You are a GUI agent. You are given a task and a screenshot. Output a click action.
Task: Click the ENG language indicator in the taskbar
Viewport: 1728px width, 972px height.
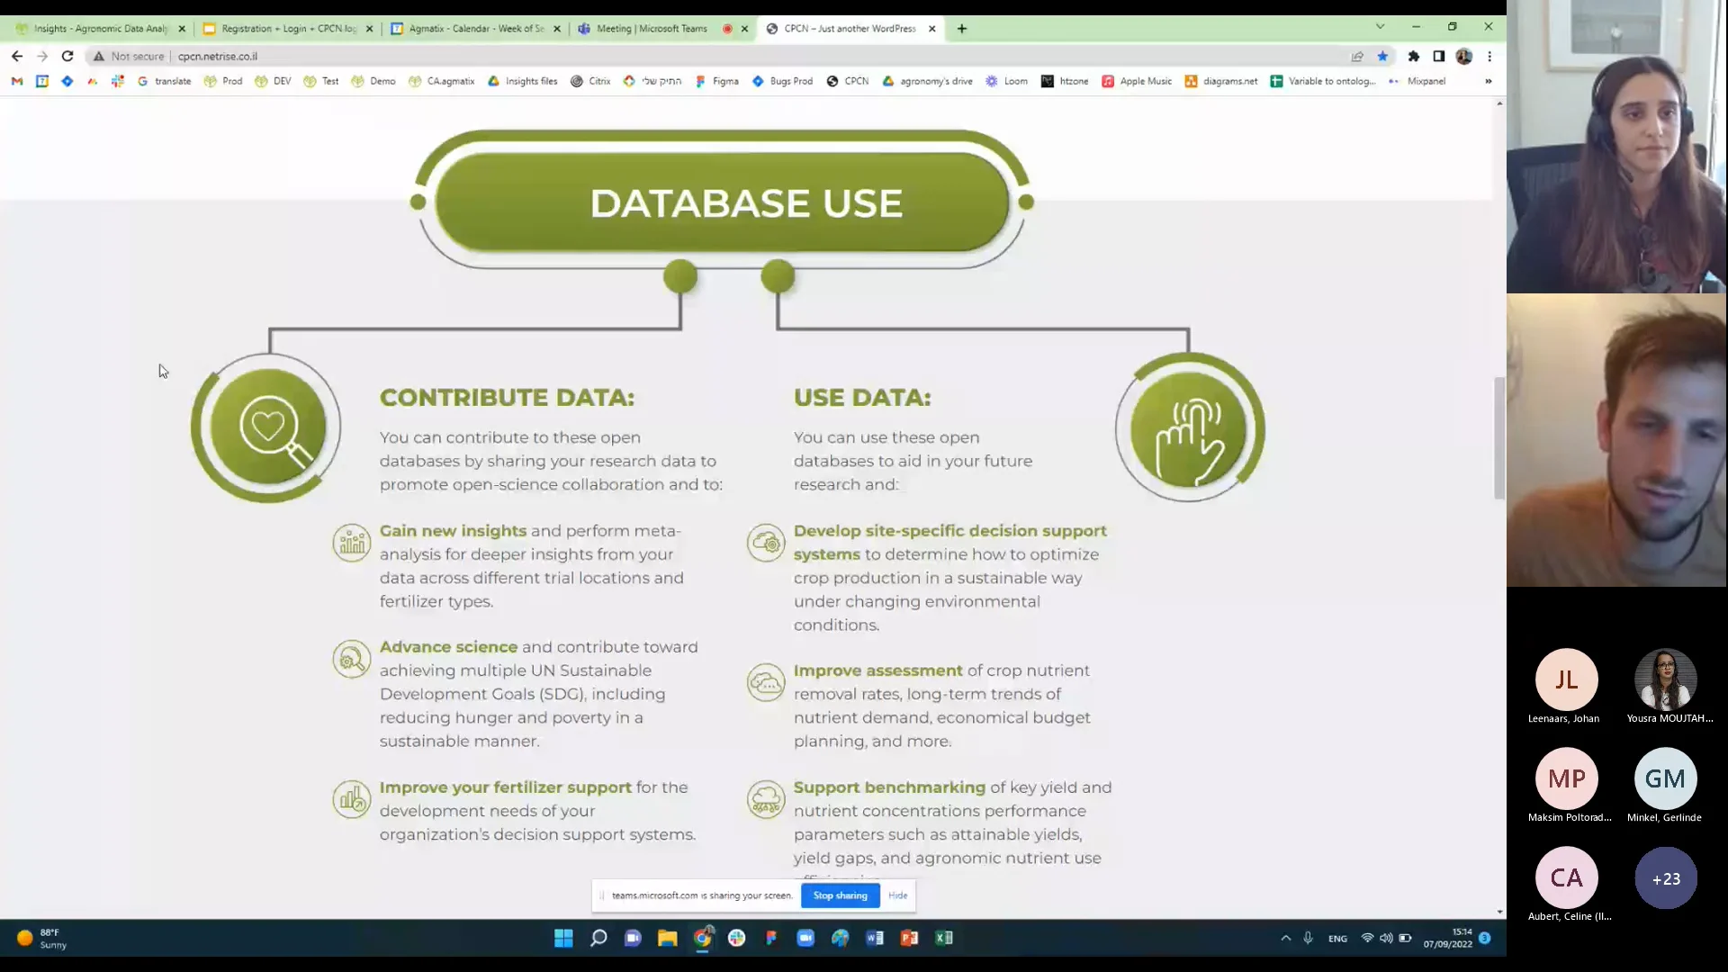click(1338, 938)
